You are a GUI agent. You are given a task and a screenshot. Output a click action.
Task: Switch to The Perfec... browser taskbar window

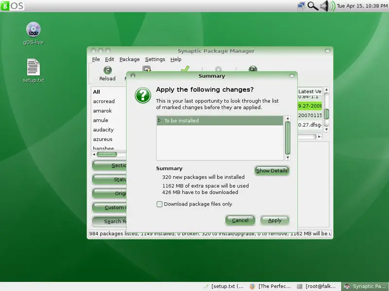click(270, 286)
